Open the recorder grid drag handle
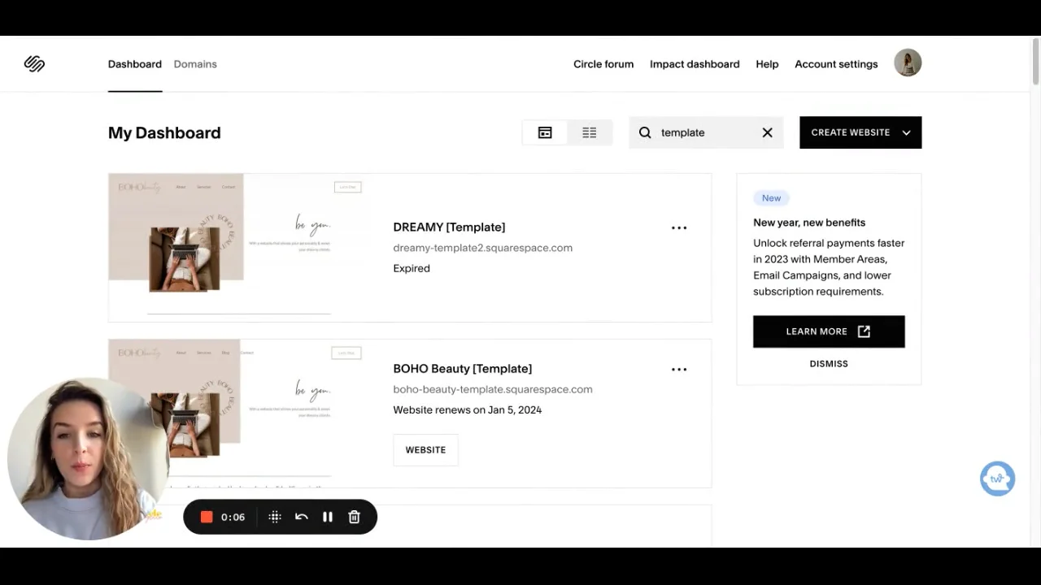The height and width of the screenshot is (585, 1041). [275, 517]
